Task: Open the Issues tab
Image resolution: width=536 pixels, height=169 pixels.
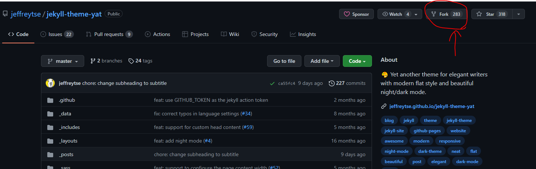Action: (x=57, y=34)
